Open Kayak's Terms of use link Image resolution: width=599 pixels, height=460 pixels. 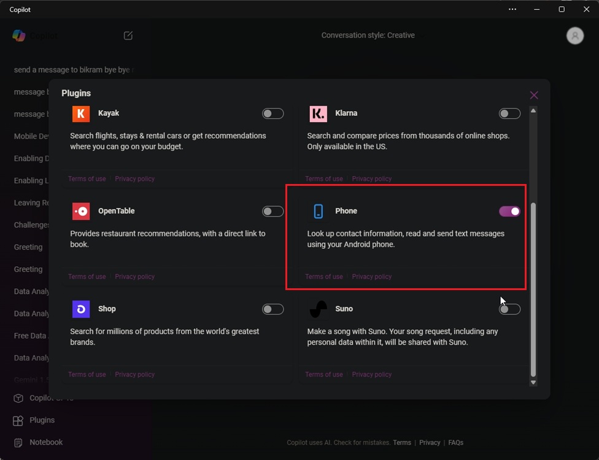pos(87,178)
